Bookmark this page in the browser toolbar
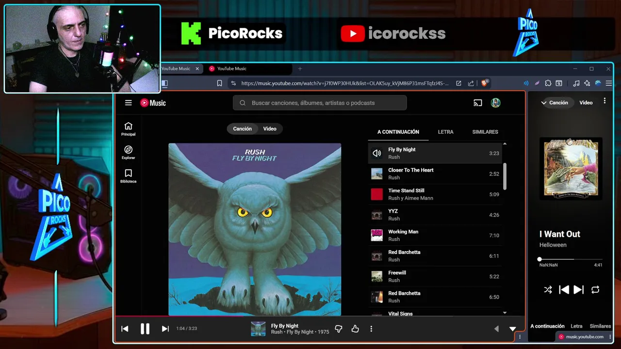The width and height of the screenshot is (621, 349). click(x=219, y=83)
